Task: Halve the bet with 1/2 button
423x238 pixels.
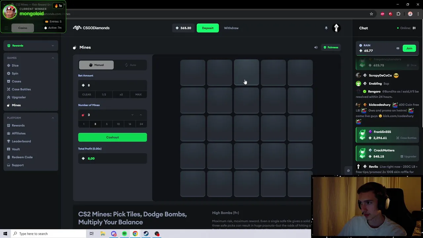Action: (x=104, y=95)
